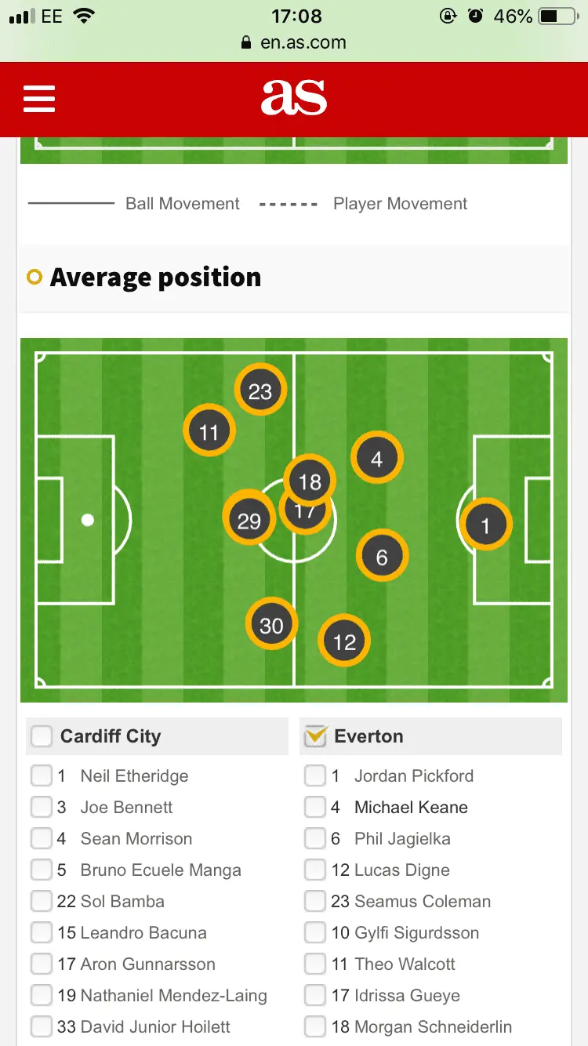
Task: Click player marker number 29
Action: 248,520
